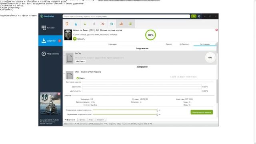Screen dimensions: 256x144
Task: Switch to the Информация tab
Action: coord(70,120)
